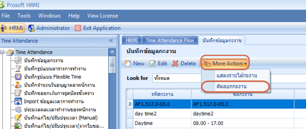Click the tree panel scrollbar thumb
This screenshot has height=129, width=306.
112,64
